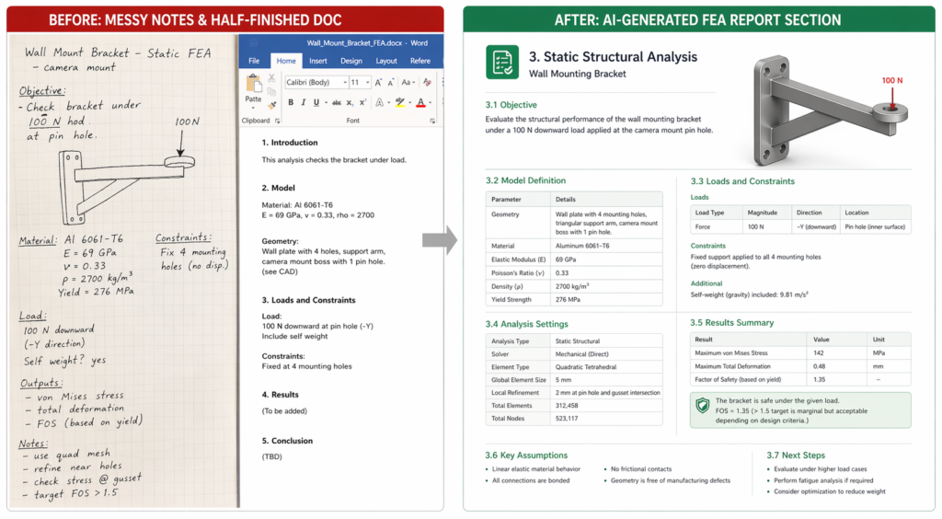Click the yellow highlight color bar
942x519 pixels.
(x=400, y=107)
